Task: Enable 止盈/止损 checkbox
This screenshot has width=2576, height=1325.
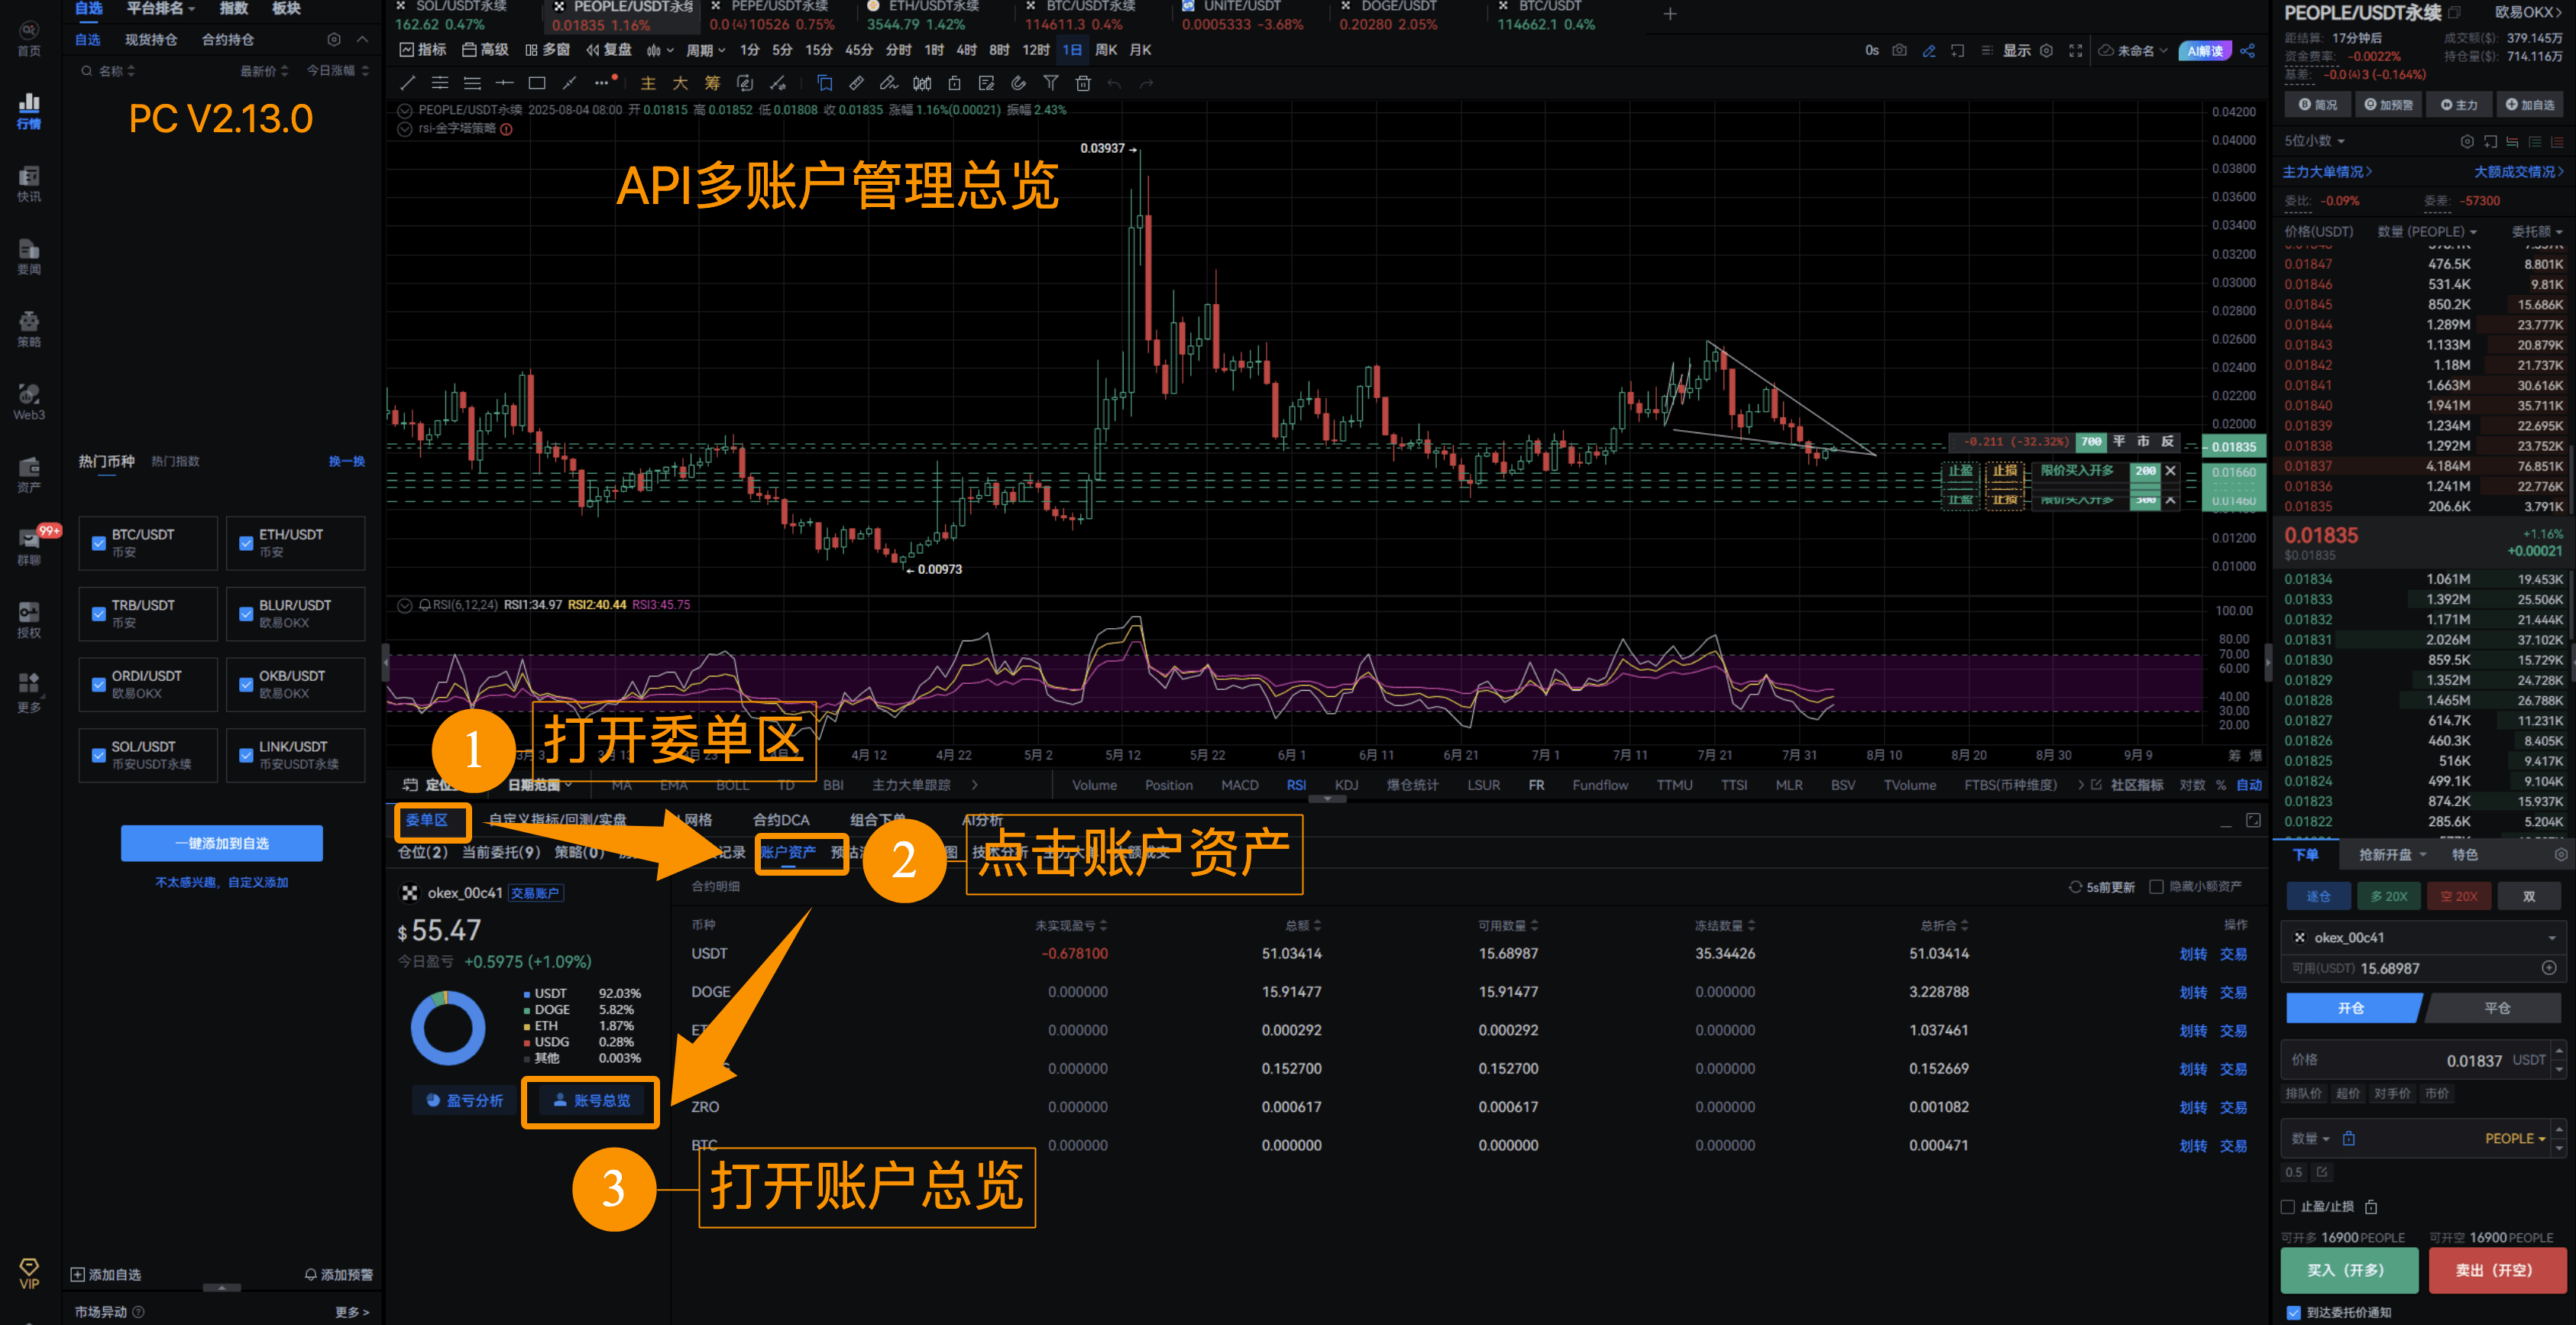Action: tap(2289, 1206)
